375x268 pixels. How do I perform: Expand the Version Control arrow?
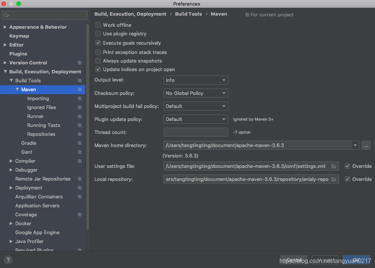tap(5, 63)
